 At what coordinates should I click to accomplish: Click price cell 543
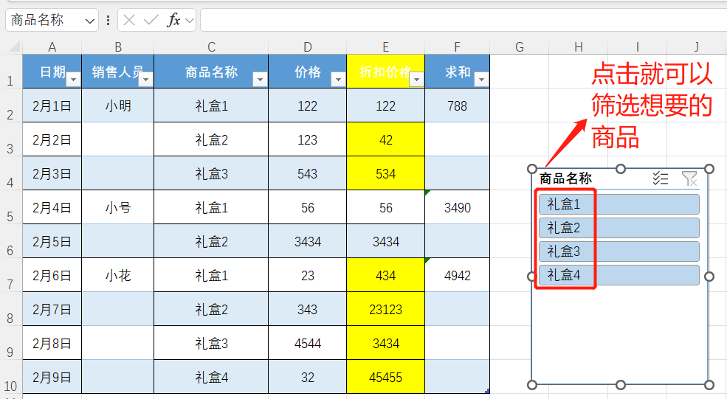coord(307,174)
